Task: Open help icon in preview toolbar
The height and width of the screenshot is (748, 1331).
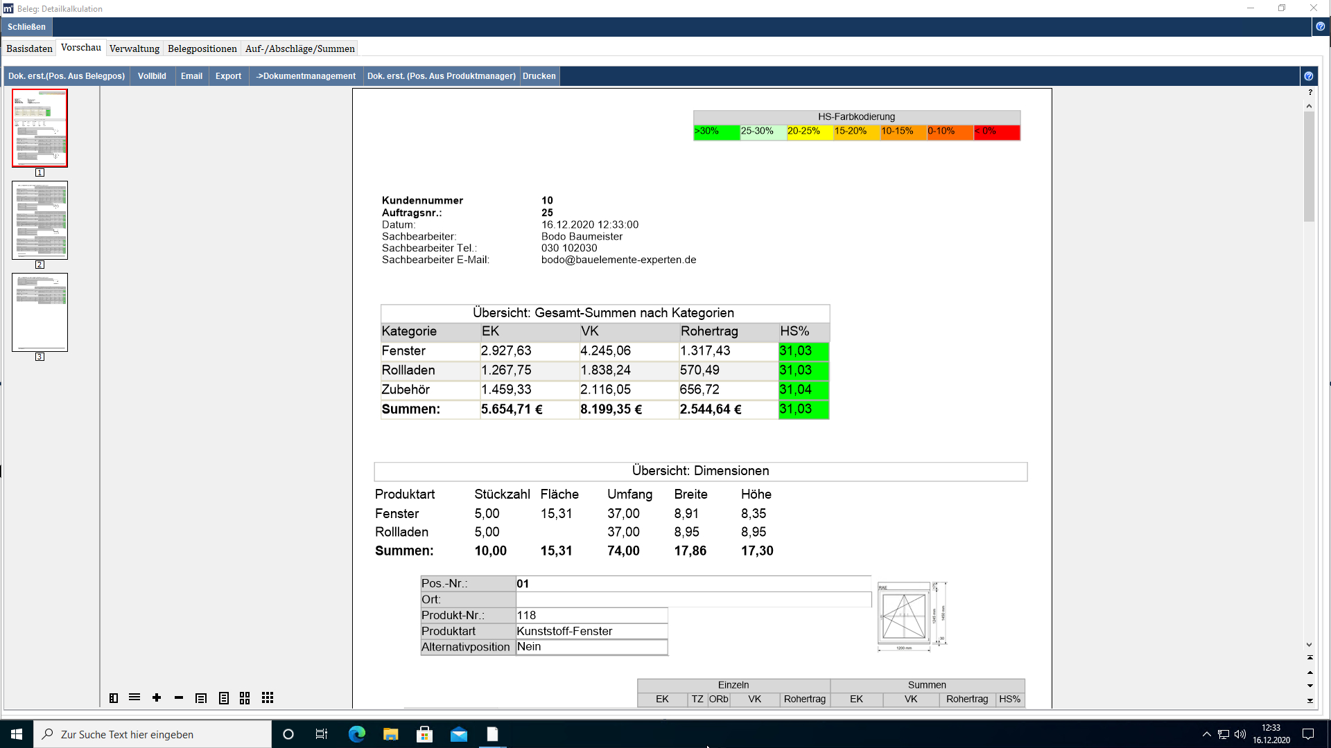Action: pyautogui.click(x=1308, y=76)
